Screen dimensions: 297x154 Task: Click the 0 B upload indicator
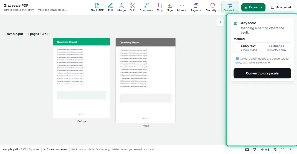[265, 150]
